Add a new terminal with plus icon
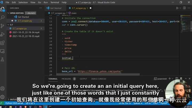 (x=170, y=79)
